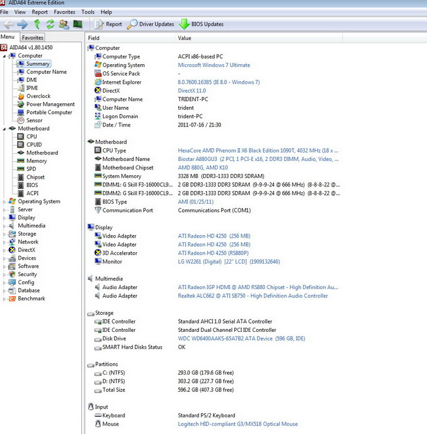Open the File menu
427x434 pixels.
[x=4, y=12]
